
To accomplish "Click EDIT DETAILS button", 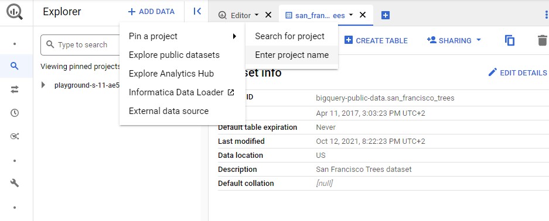I will pos(517,72).
